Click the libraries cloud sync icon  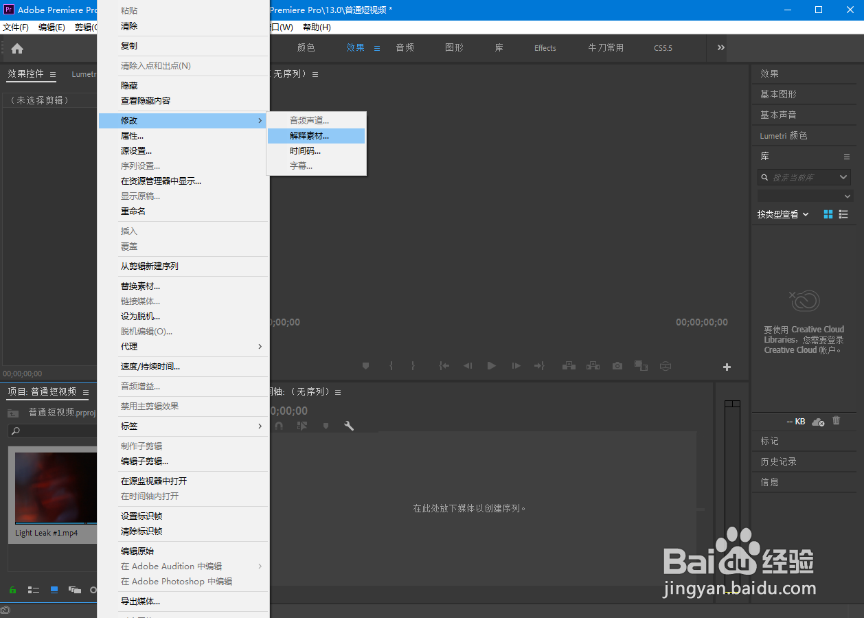tap(818, 422)
